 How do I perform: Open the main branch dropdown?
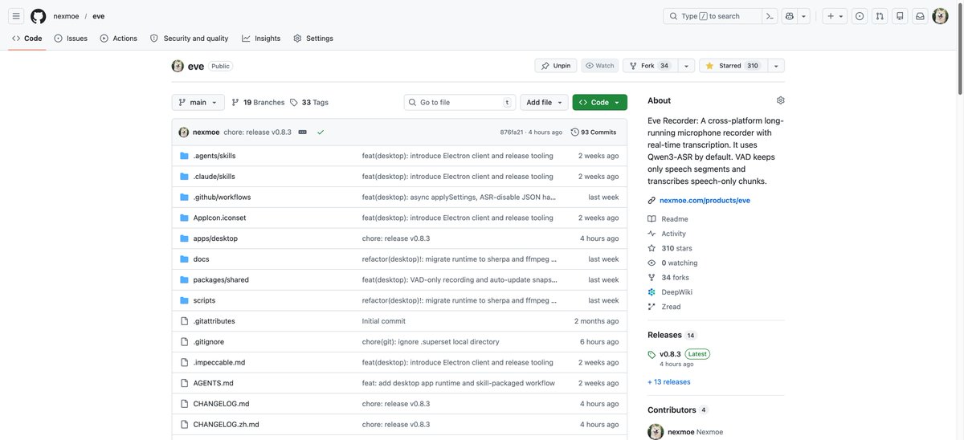click(198, 102)
